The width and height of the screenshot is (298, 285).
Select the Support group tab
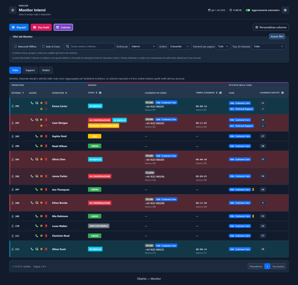click(30, 70)
